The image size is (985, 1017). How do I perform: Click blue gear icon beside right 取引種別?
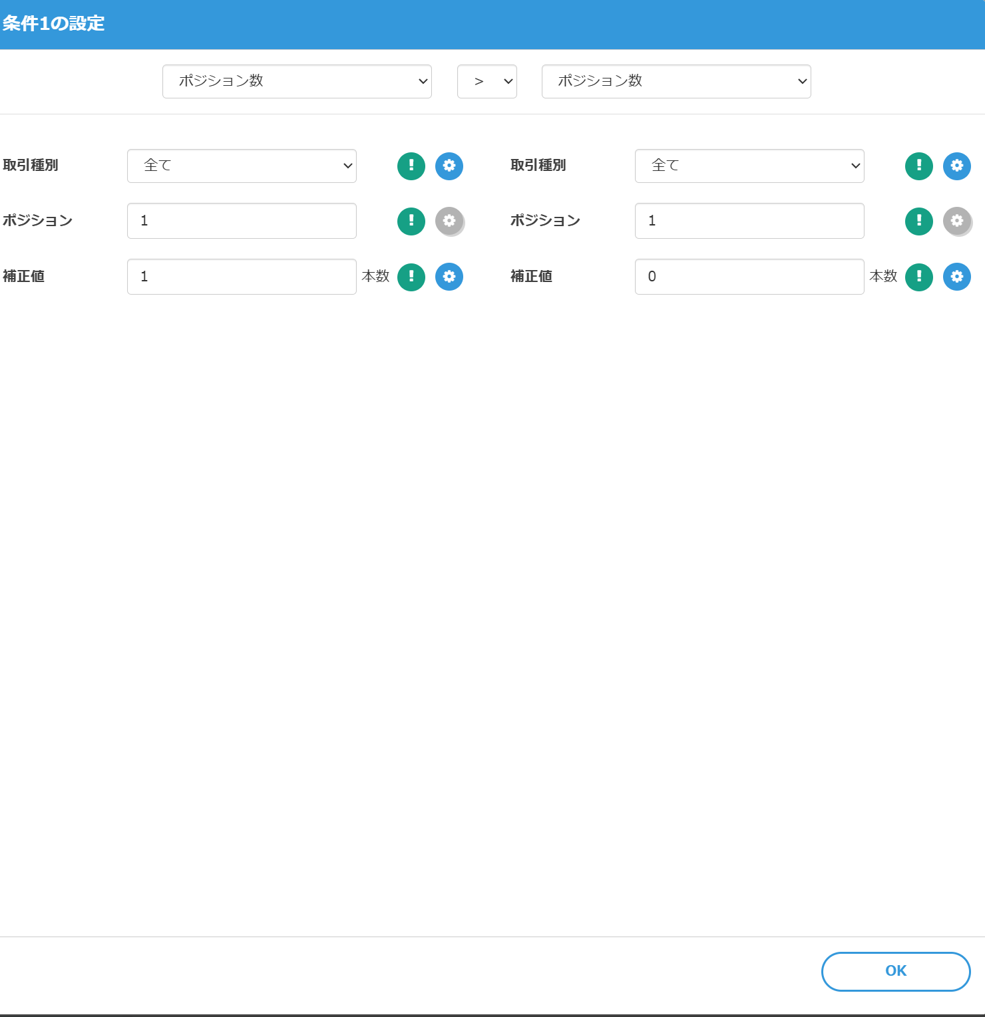957,166
